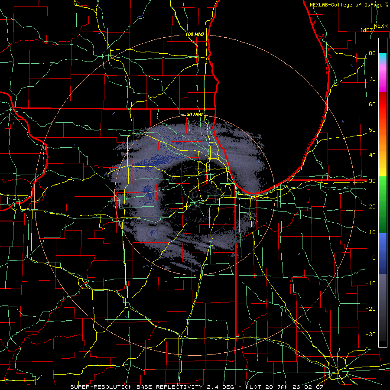390x390 pixels.
Task: Click the -30 value on dBZ scale
Action: [370, 335]
